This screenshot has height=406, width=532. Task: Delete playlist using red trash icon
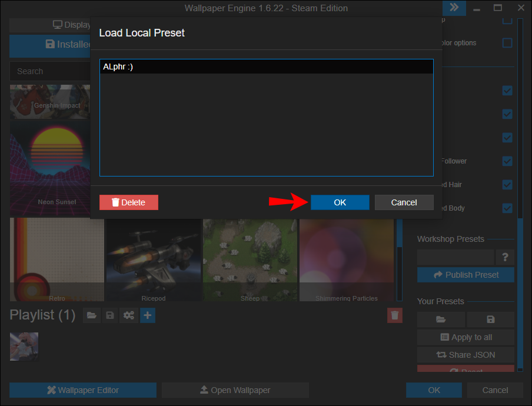395,315
